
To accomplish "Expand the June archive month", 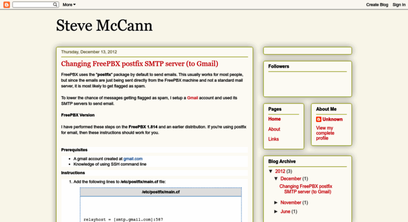I will (x=276, y=212).
